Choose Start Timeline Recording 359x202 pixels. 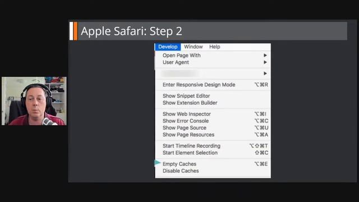coord(213,146)
